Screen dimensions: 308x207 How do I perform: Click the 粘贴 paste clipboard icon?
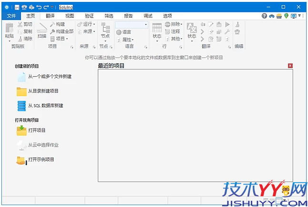pyautogui.click(x=9, y=28)
